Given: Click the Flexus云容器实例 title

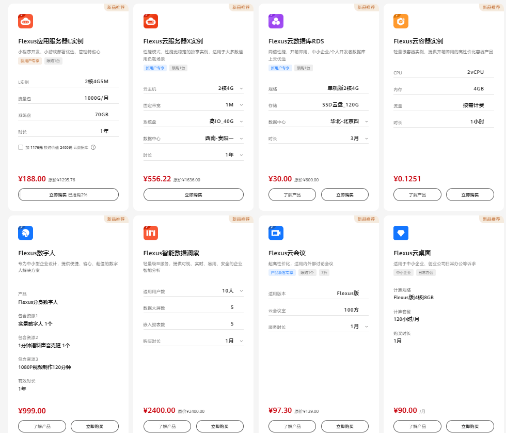Looking at the screenshot, I should coord(418,41).
